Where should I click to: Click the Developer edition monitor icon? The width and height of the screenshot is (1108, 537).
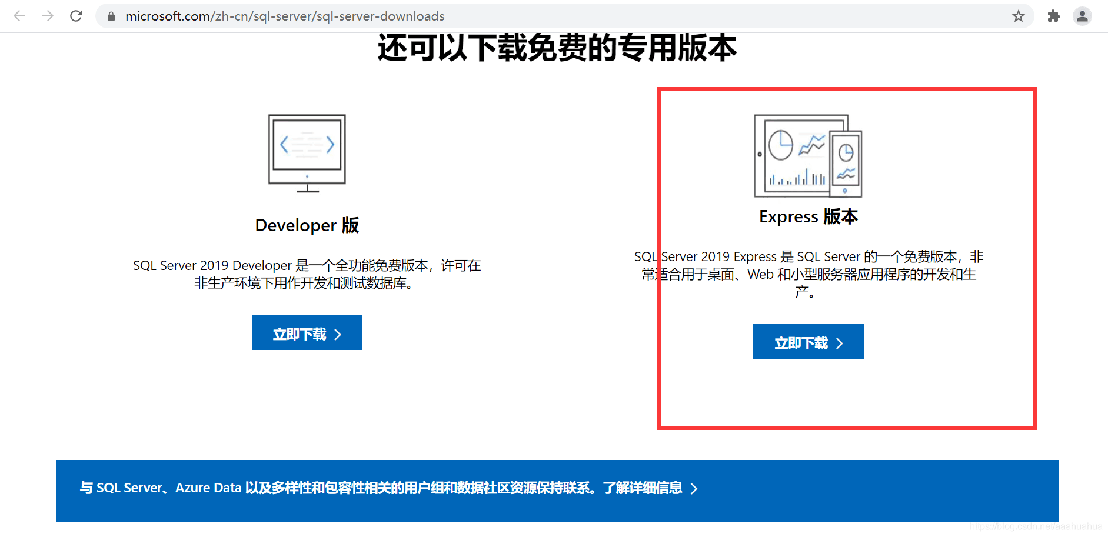click(x=307, y=154)
